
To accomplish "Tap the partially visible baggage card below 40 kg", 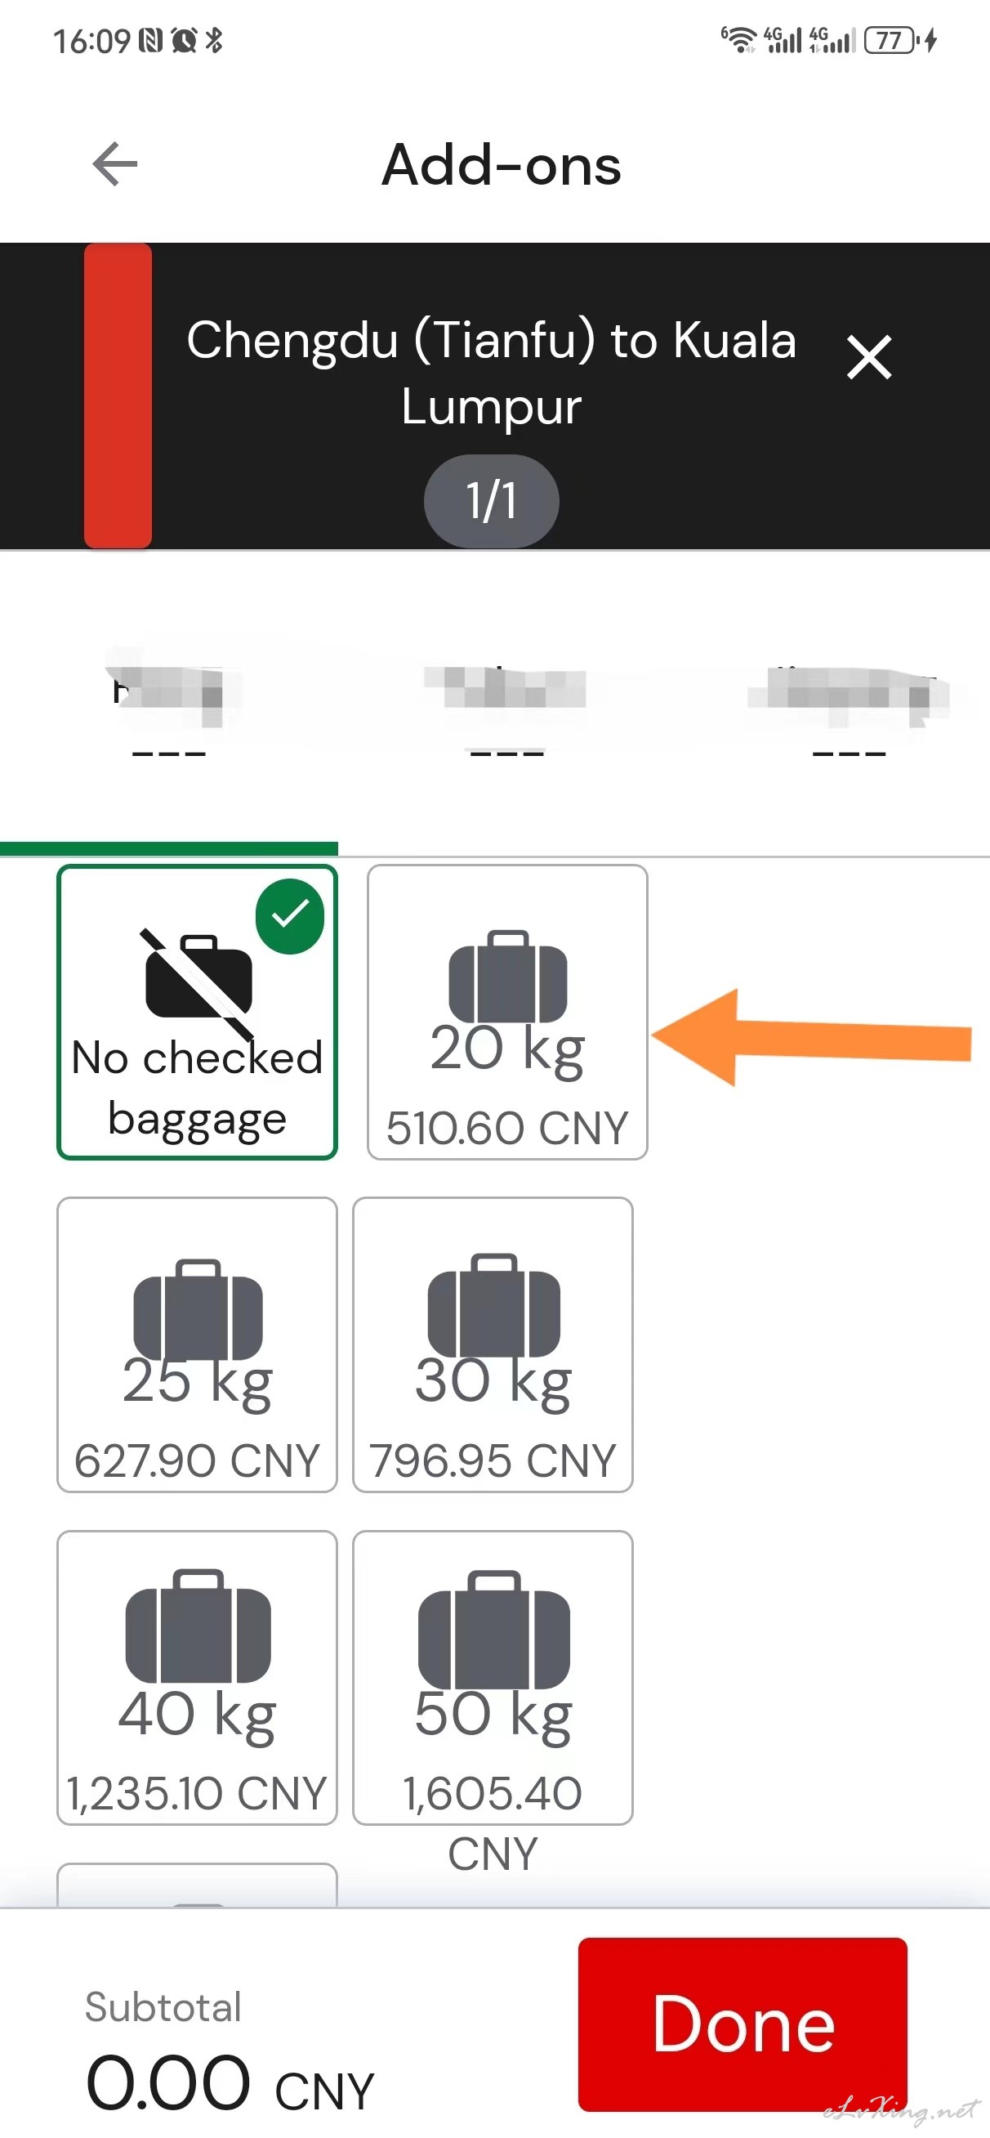I will (x=198, y=1885).
